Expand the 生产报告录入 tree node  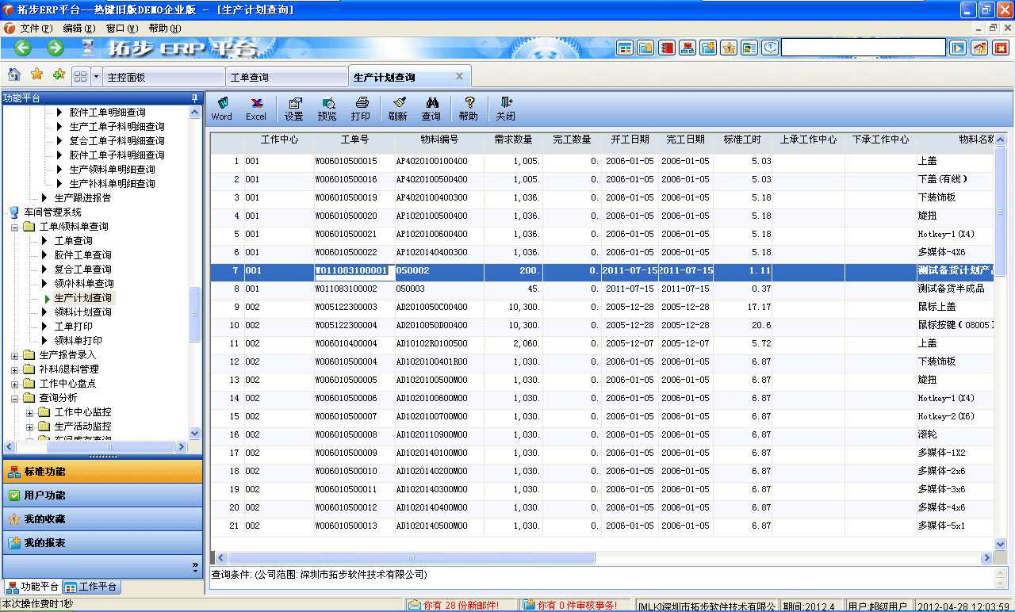pos(13,355)
